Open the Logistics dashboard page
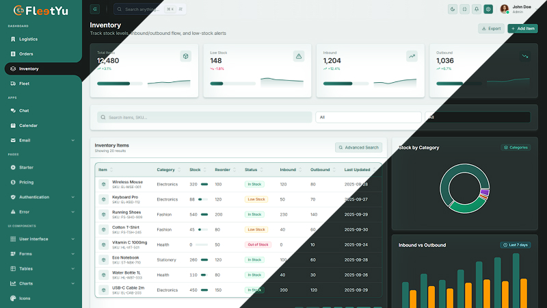547x308 pixels. 28,39
